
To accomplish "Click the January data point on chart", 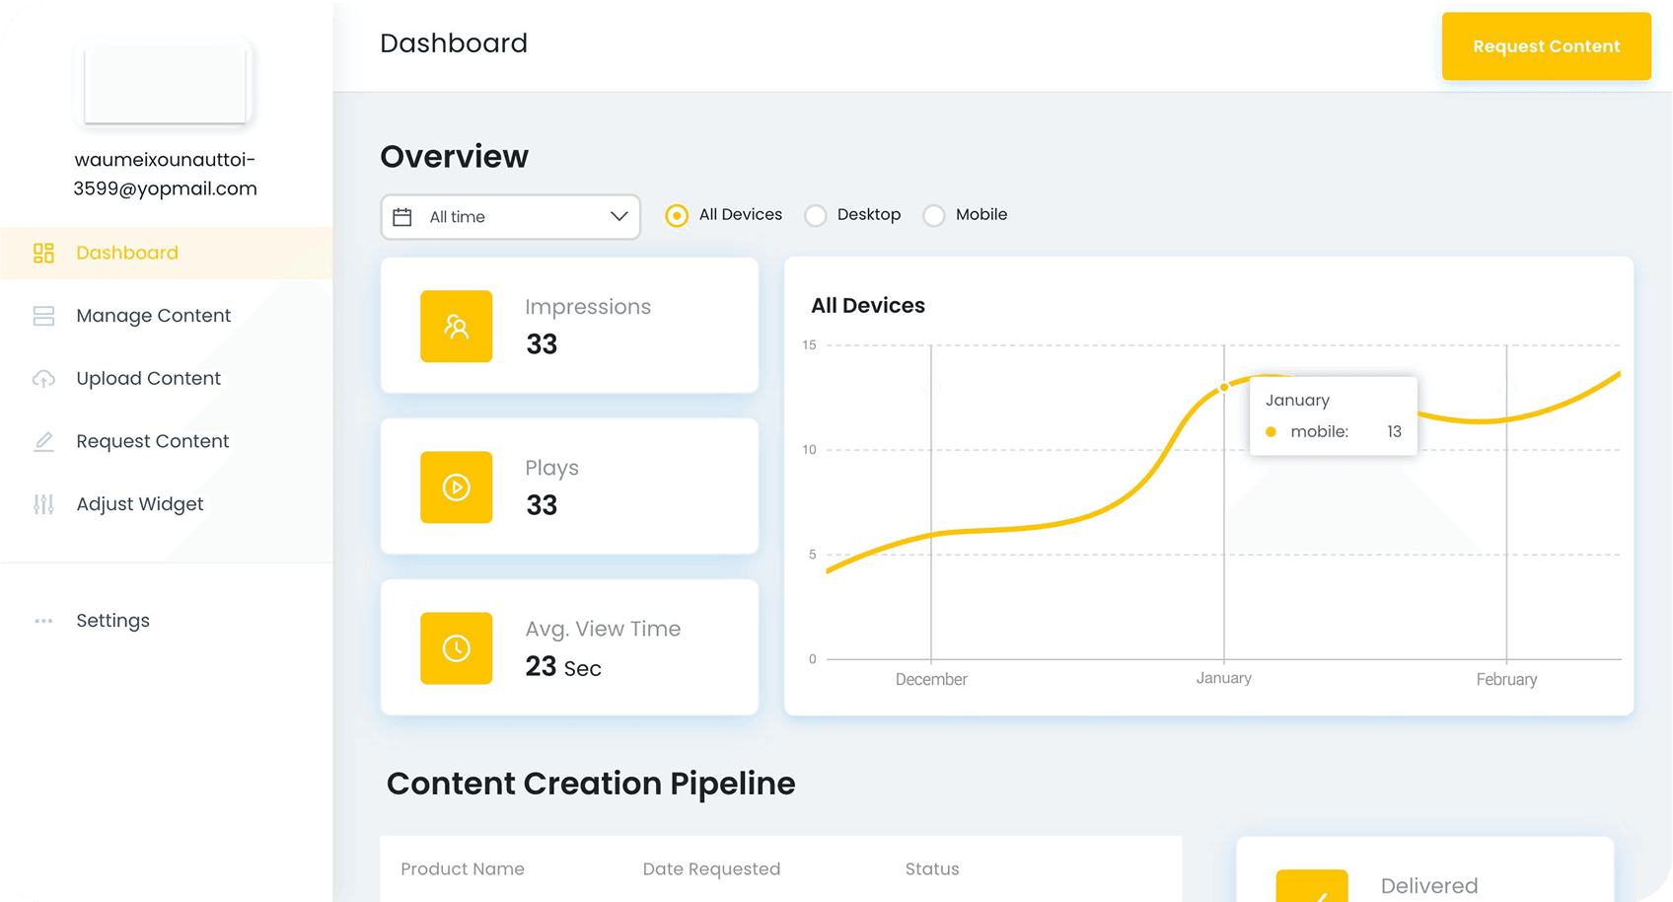I will tap(1224, 387).
